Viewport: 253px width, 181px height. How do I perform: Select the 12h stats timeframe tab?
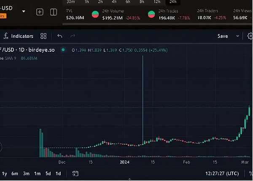pos(157,2)
